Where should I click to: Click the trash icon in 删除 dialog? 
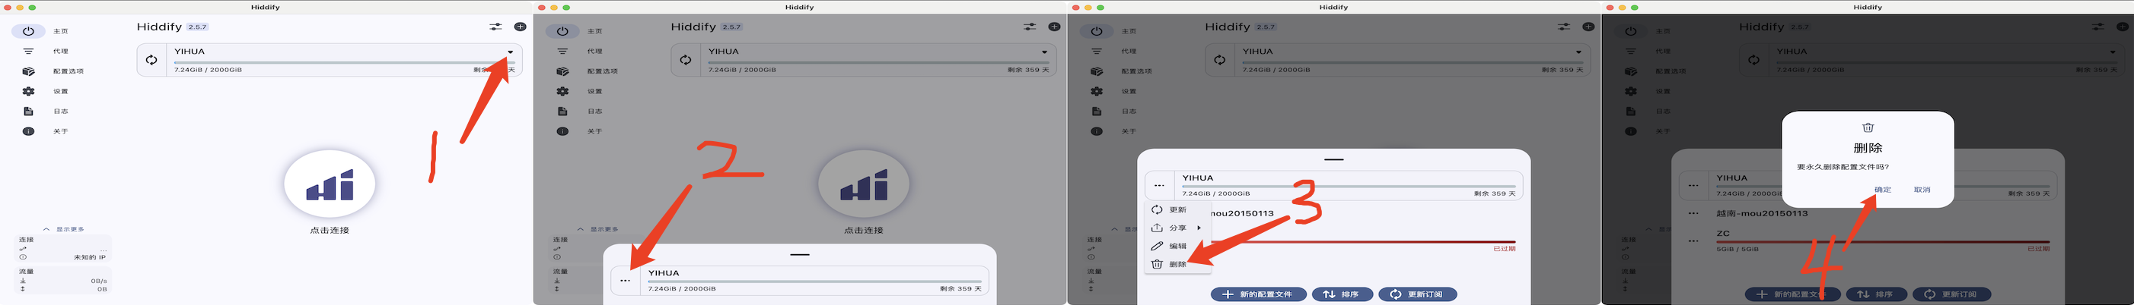[x=1868, y=127]
